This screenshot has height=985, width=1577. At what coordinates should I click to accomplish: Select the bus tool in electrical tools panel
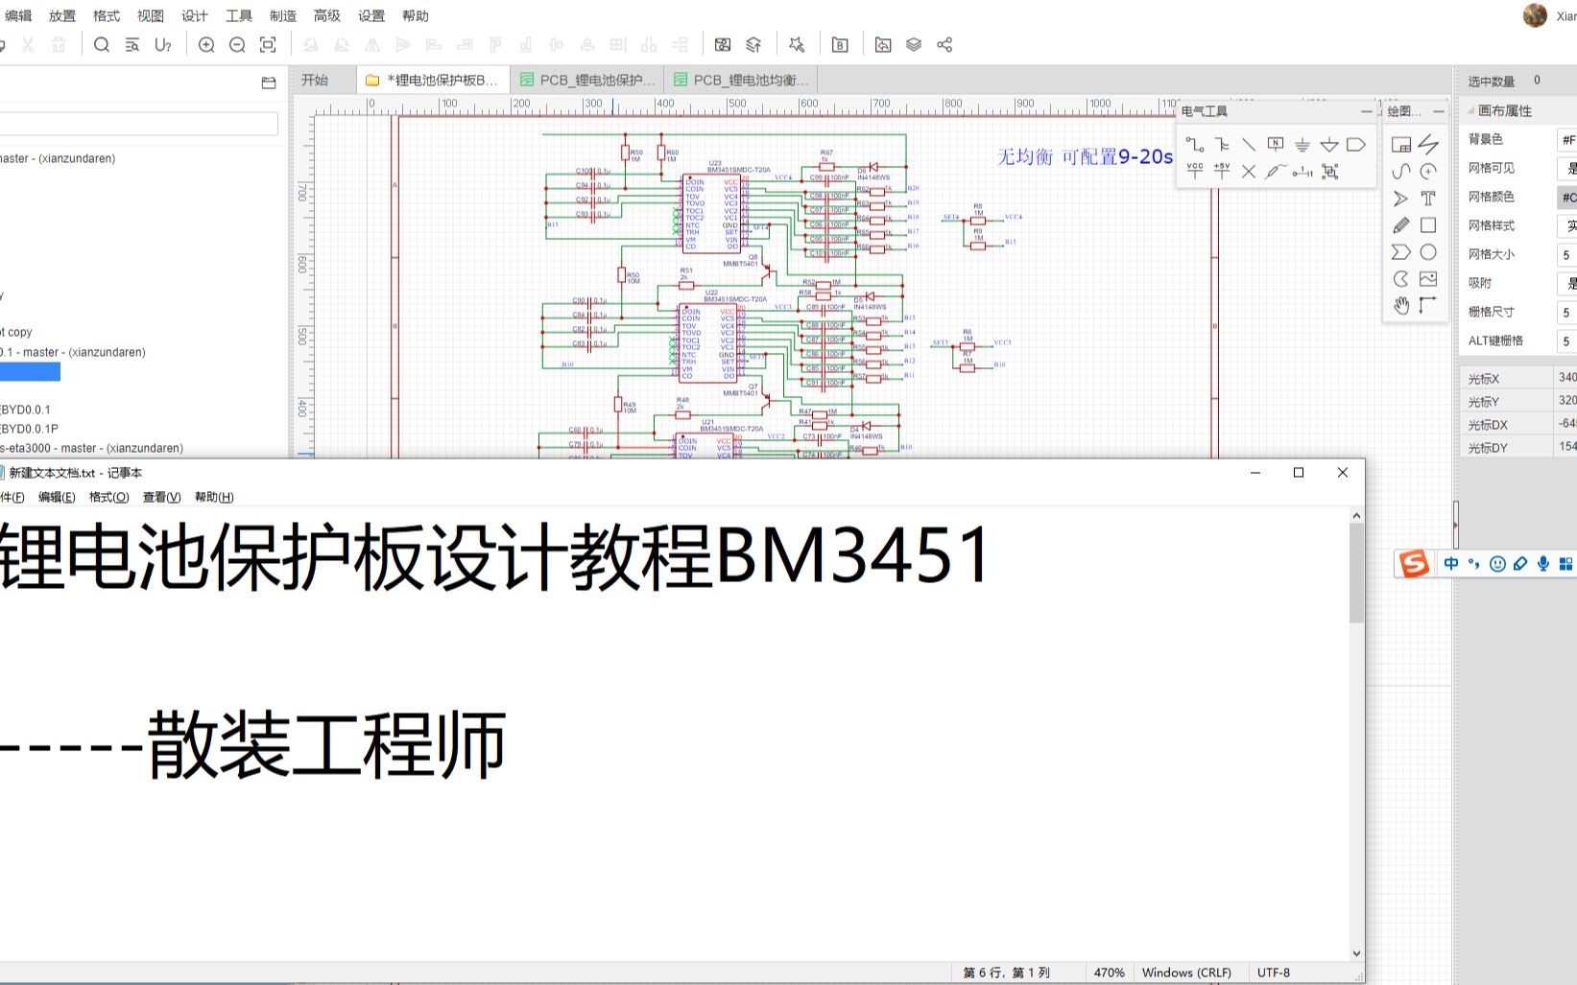(1221, 144)
